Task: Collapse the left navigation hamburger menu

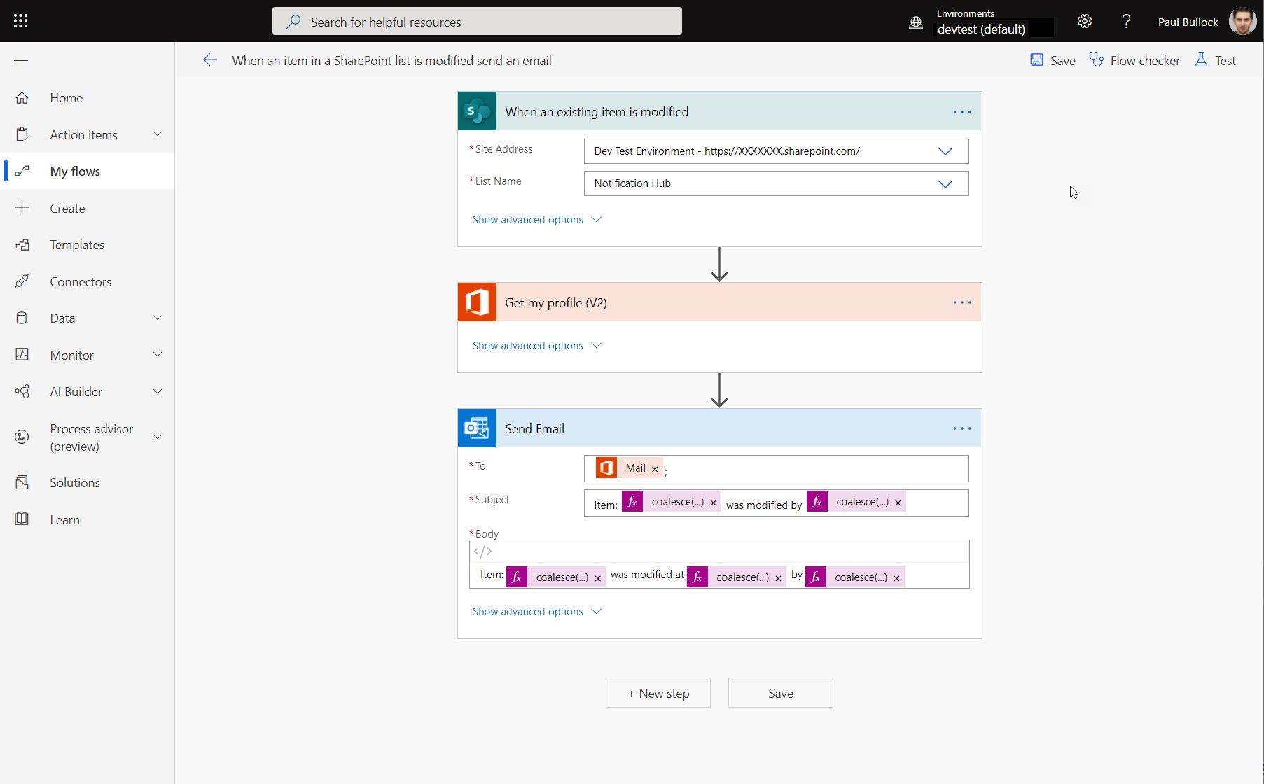Action: 21,61
